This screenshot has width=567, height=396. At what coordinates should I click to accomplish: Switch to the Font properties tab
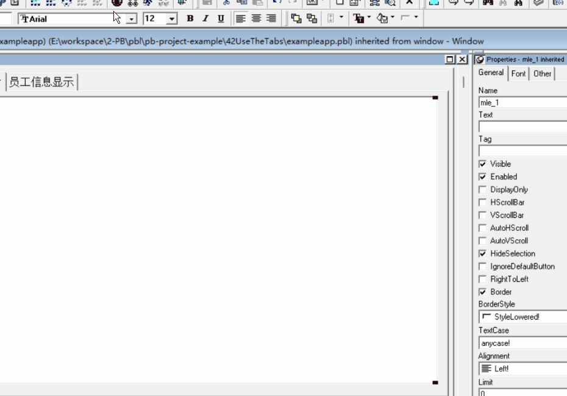pos(519,74)
